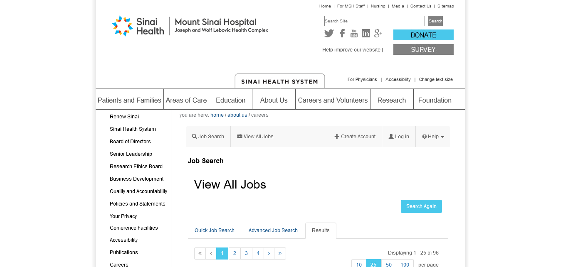Go to the last results page
Image resolution: width=568 pixels, height=267 pixels.
pyautogui.click(x=280, y=253)
